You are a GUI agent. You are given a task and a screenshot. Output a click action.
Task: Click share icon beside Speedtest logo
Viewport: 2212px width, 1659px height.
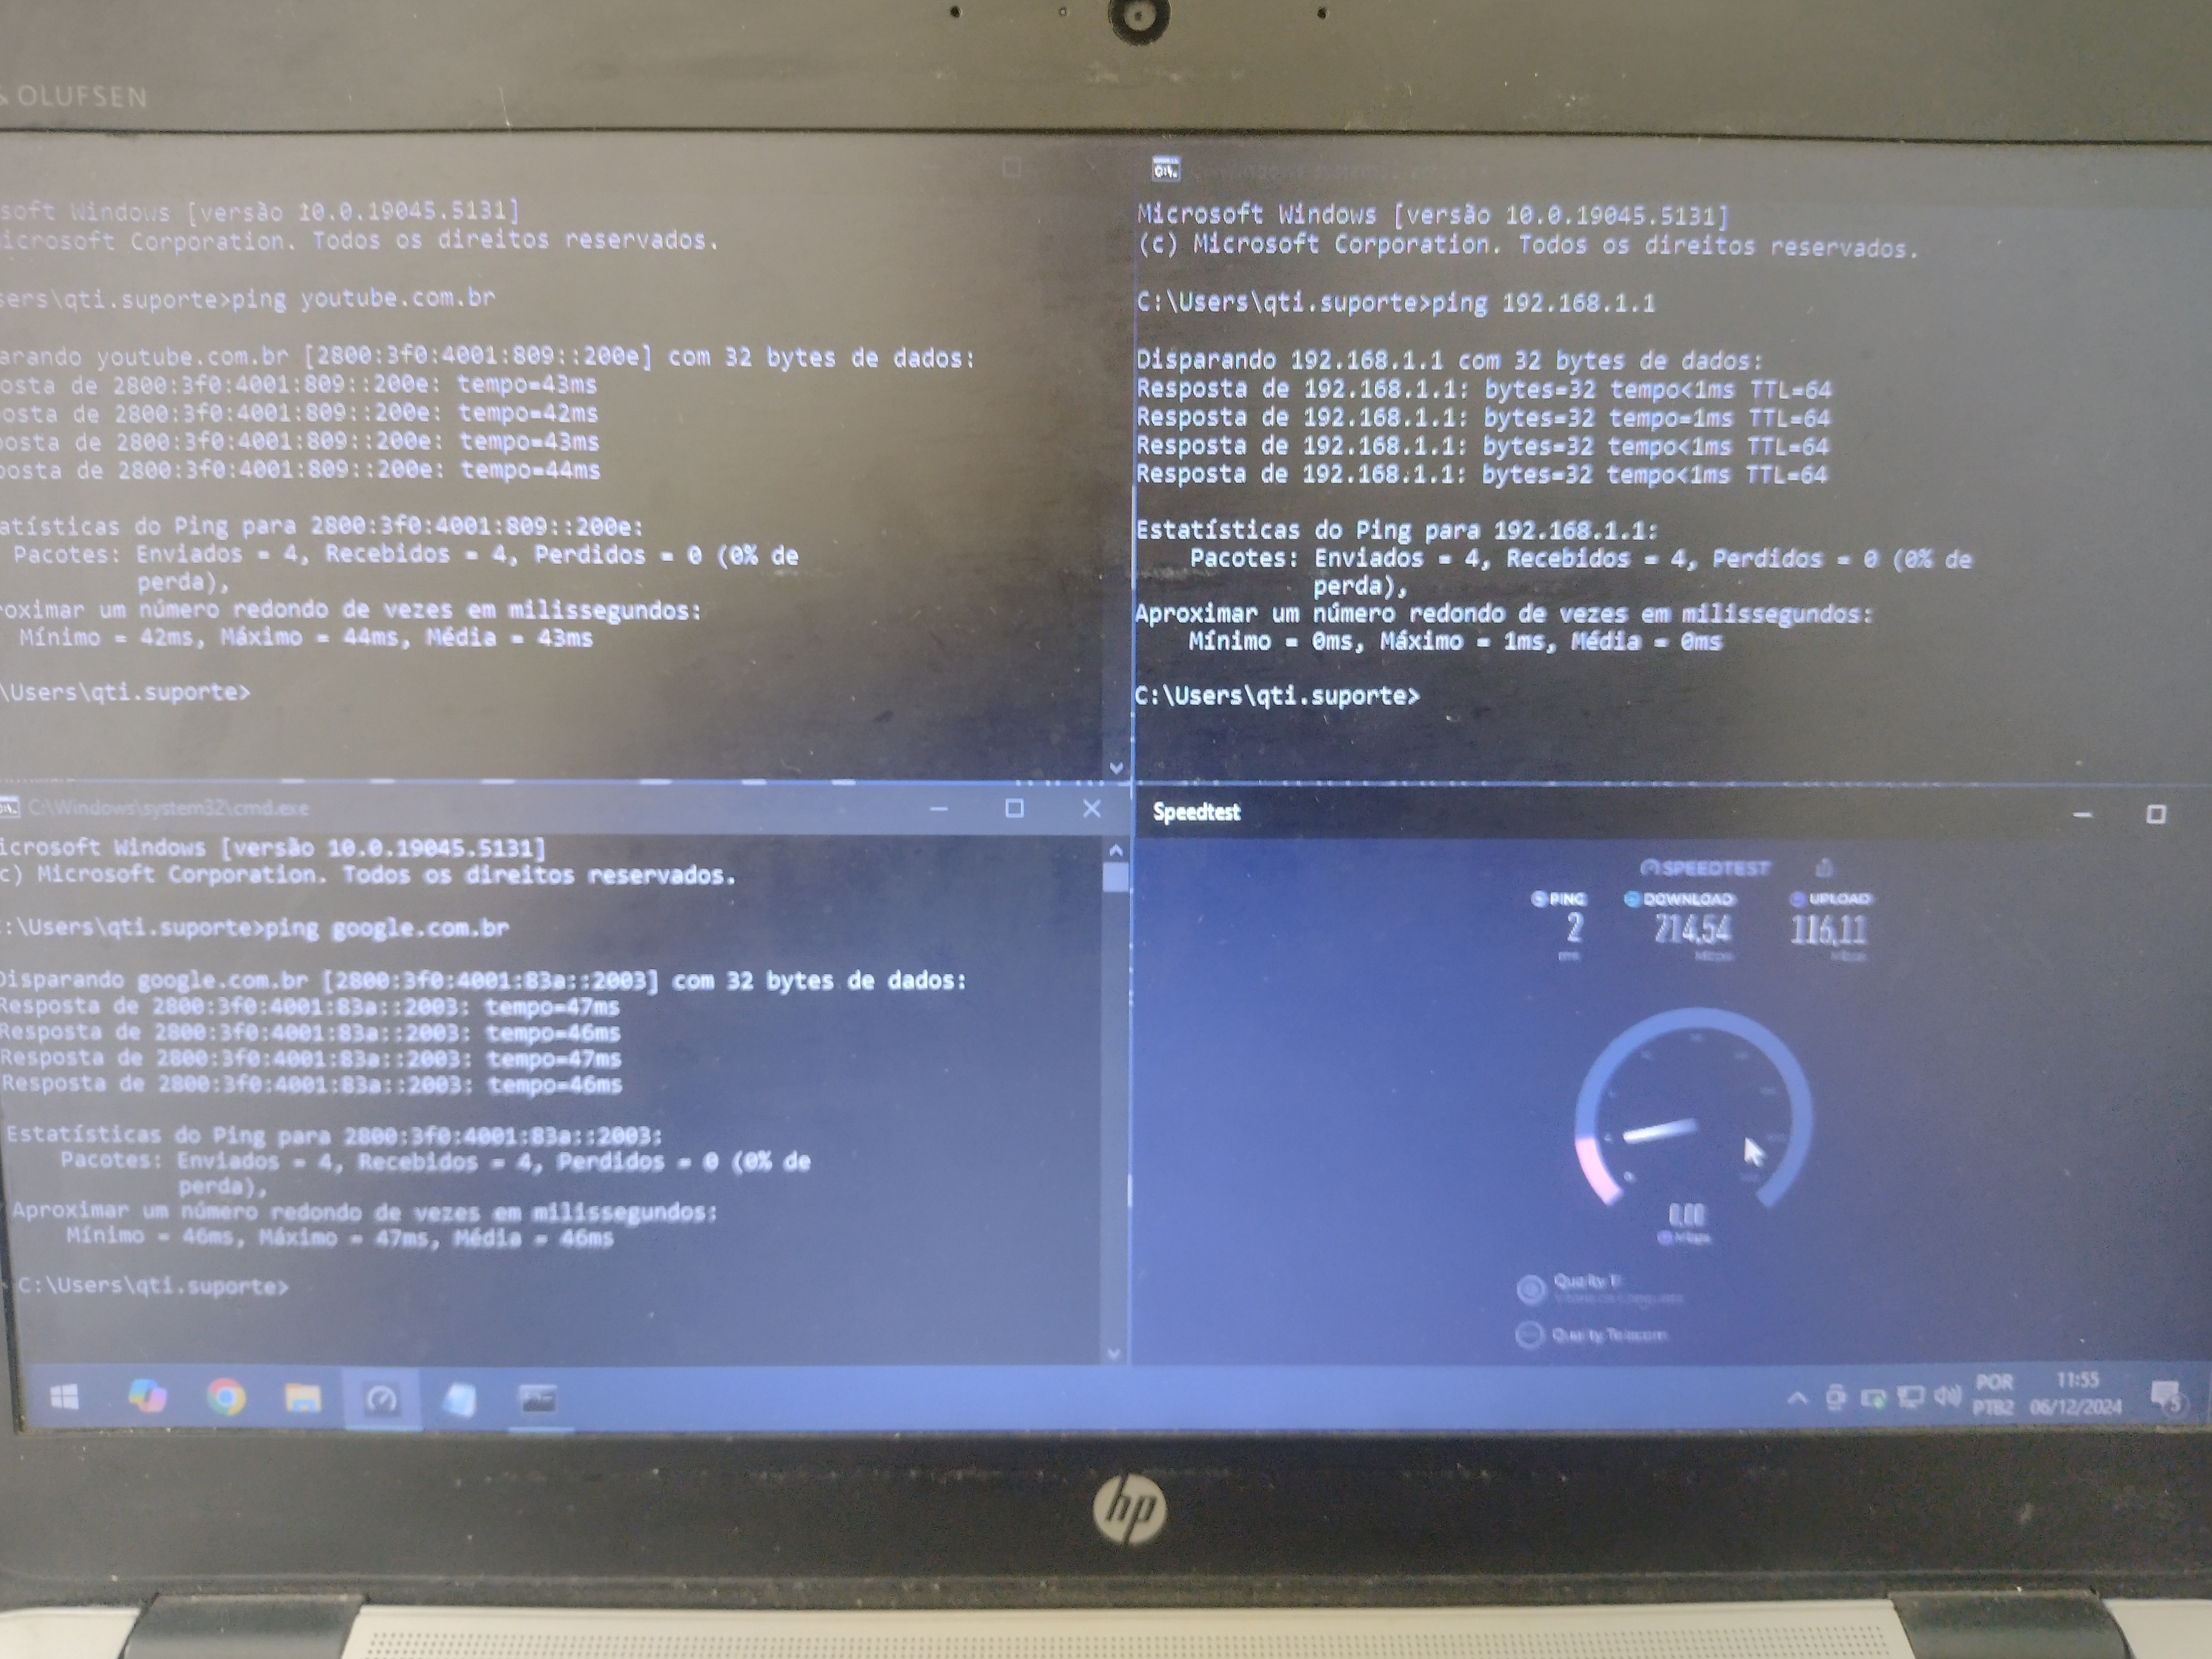tap(1824, 868)
